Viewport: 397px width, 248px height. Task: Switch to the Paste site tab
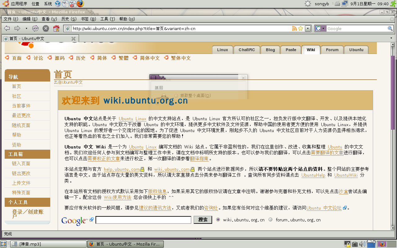pyautogui.click(x=291, y=50)
